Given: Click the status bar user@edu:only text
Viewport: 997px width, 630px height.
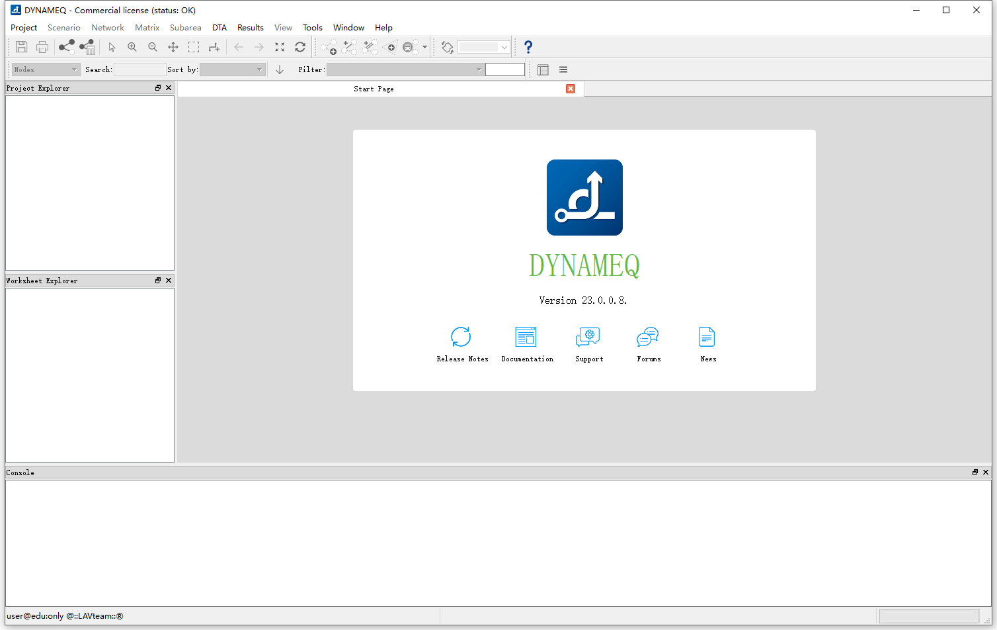Looking at the screenshot, I should 65,616.
